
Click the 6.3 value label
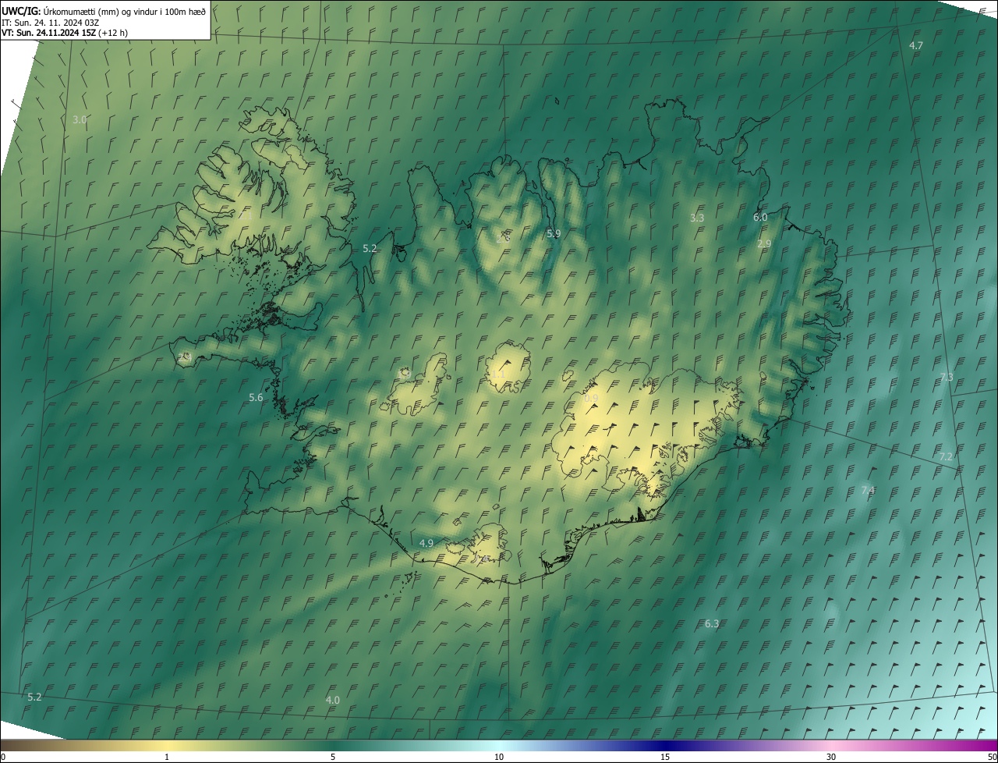(x=712, y=623)
